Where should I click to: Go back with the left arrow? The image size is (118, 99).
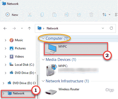tap(5, 28)
